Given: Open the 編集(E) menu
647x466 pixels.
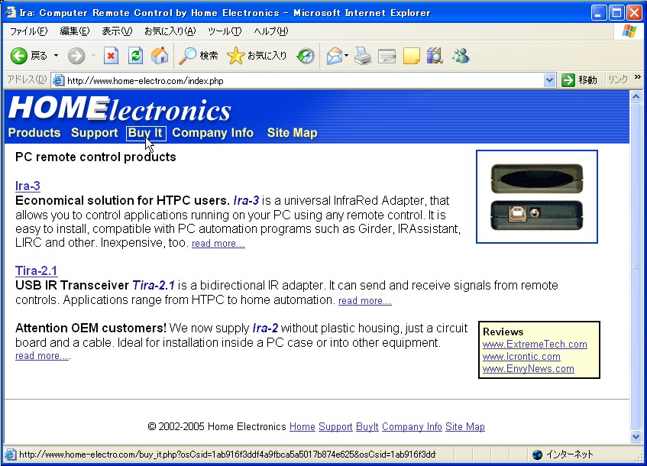Looking at the screenshot, I should (75, 31).
